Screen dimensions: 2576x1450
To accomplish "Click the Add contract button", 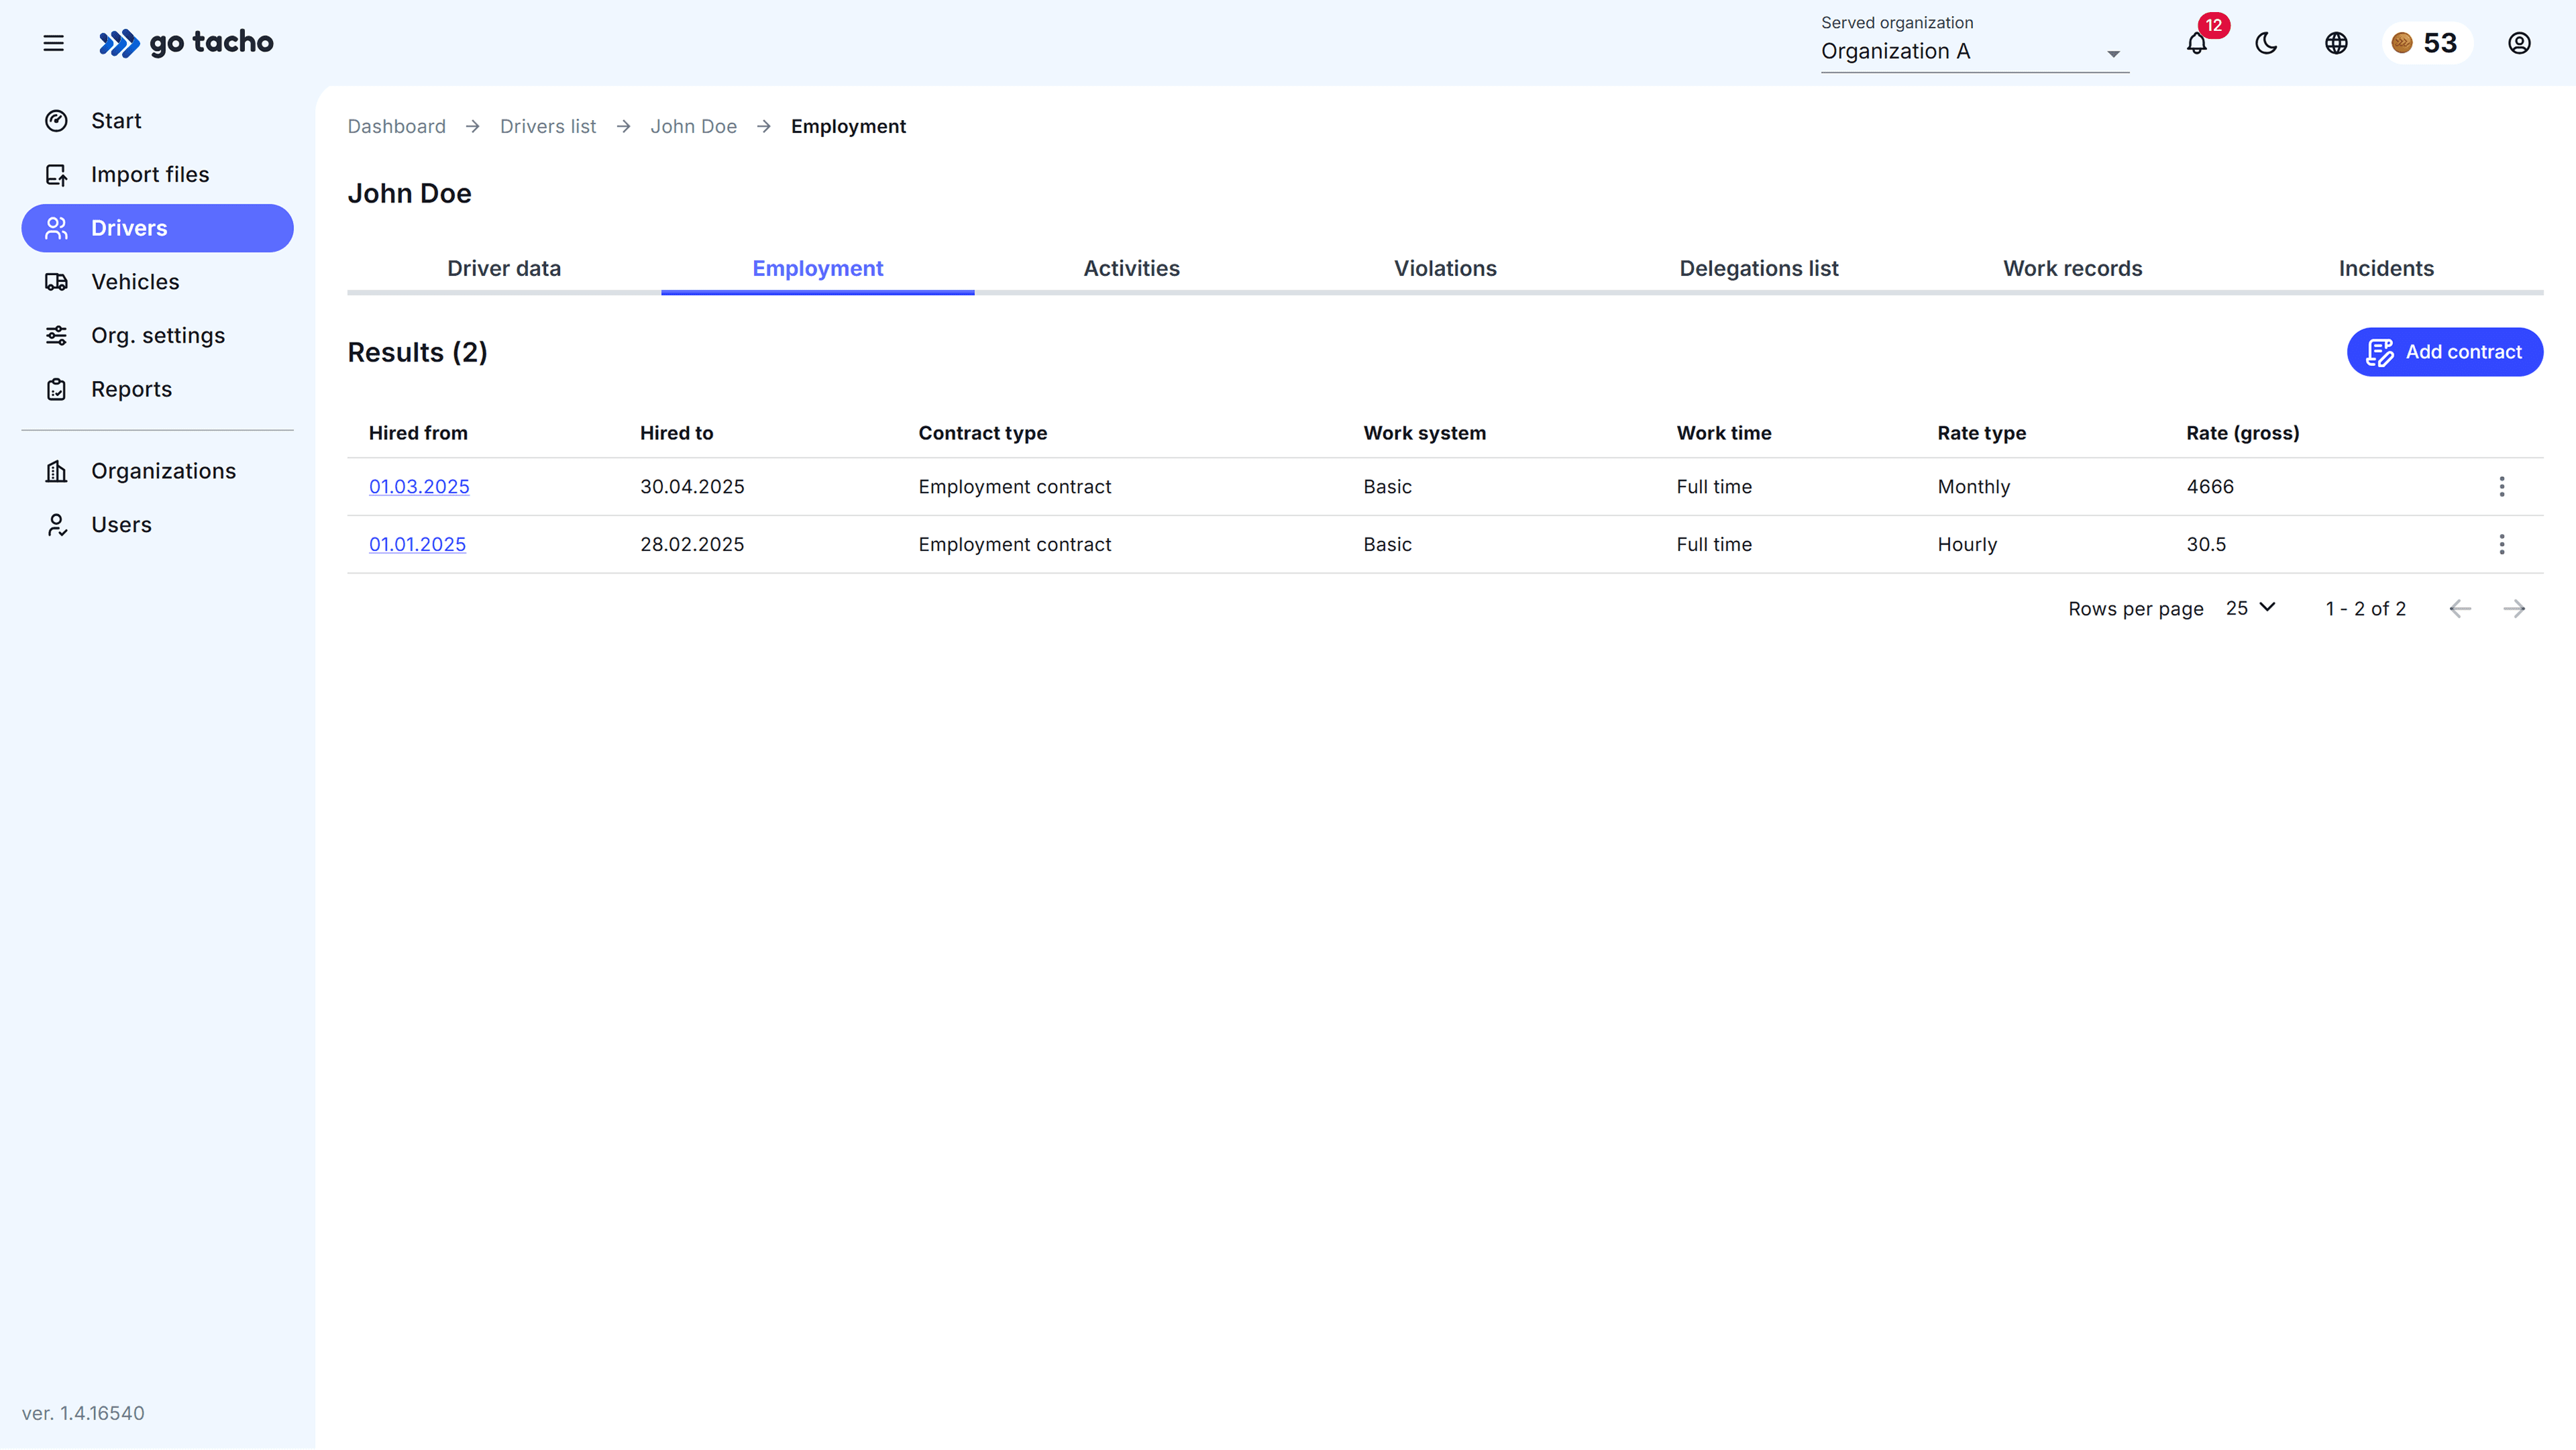I will (x=2444, y=352).
